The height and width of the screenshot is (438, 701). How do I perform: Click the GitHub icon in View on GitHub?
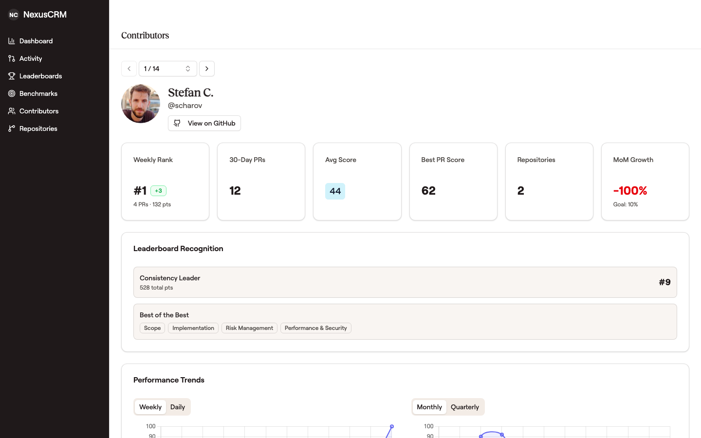coord(177,123)
